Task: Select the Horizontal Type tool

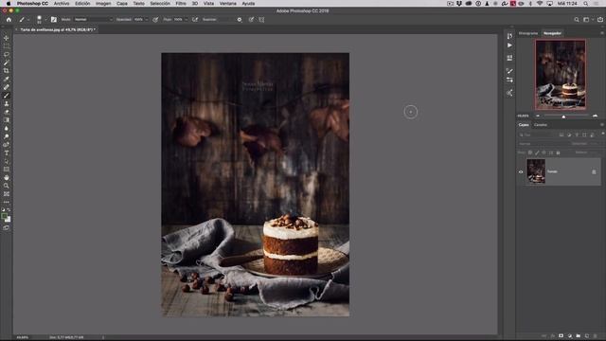Action: point(7,153)
